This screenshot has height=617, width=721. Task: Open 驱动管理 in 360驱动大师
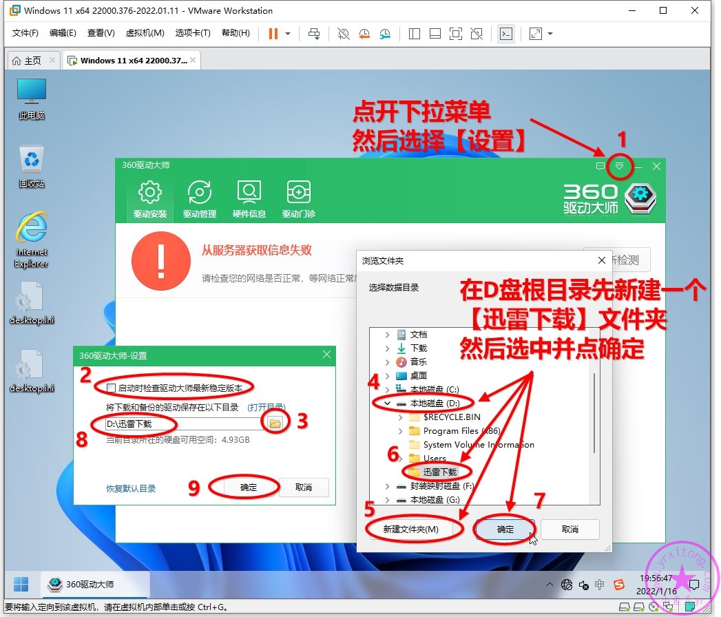tap(200, 200)
